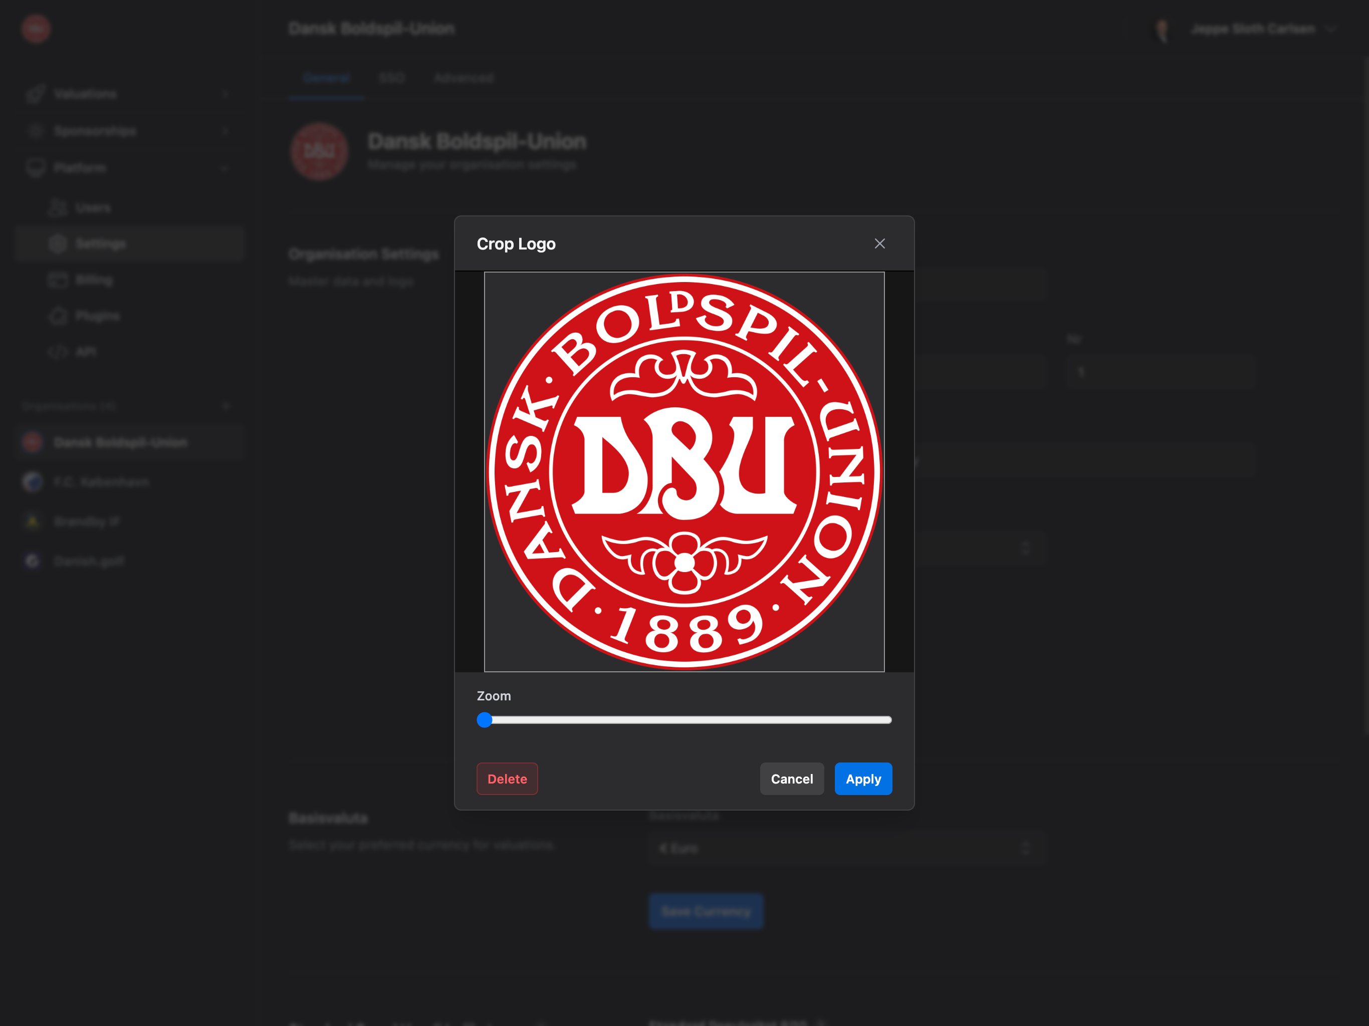Viewport: 1369px width, 1026px height.
Task: Click the Billing card icon
Action: click(x=58, y=280)
